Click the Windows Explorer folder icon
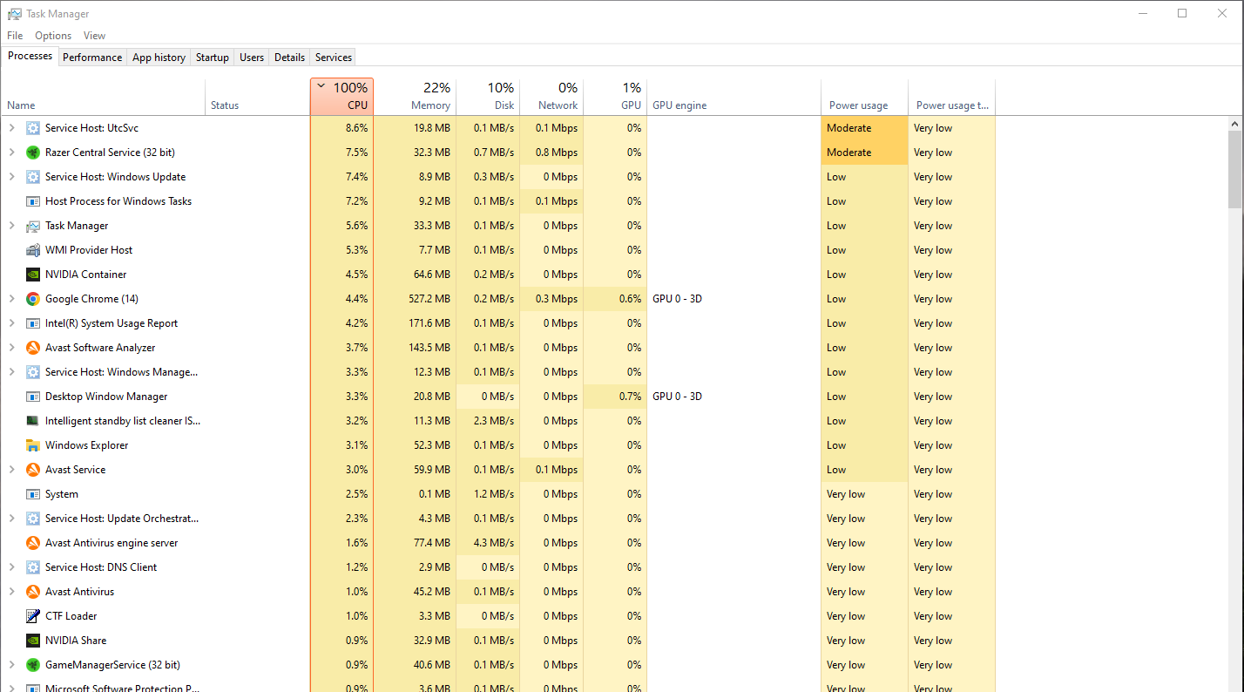The height and width of the screenshot is (692, 1244). click(x=33, y=445)
